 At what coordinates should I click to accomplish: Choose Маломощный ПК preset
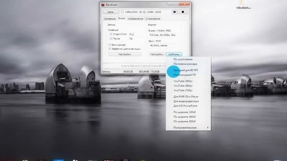click(x=188, y=75)
